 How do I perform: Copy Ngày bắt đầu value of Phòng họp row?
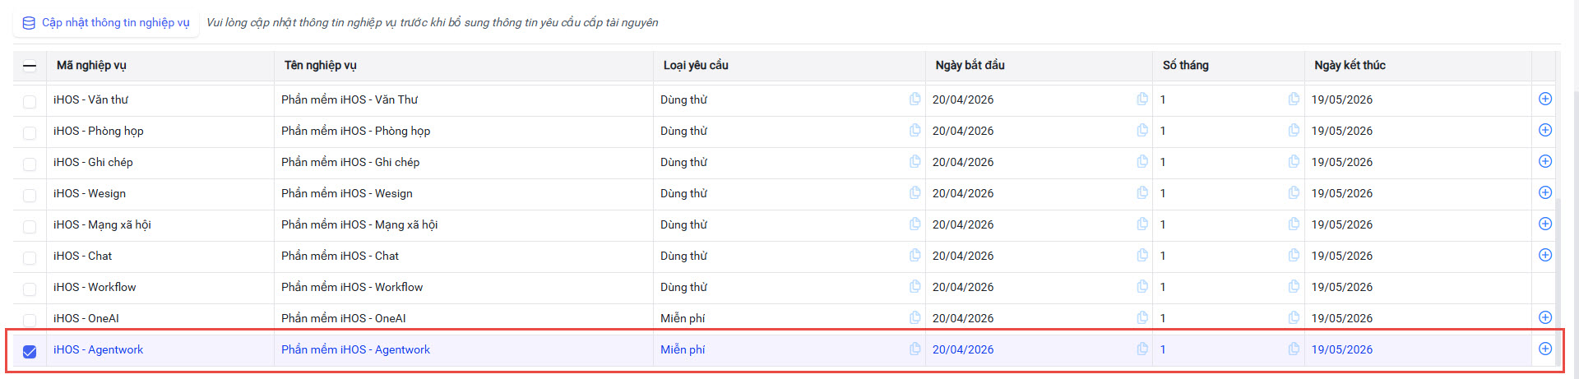pyautogui.click(x=1142, y=130)
